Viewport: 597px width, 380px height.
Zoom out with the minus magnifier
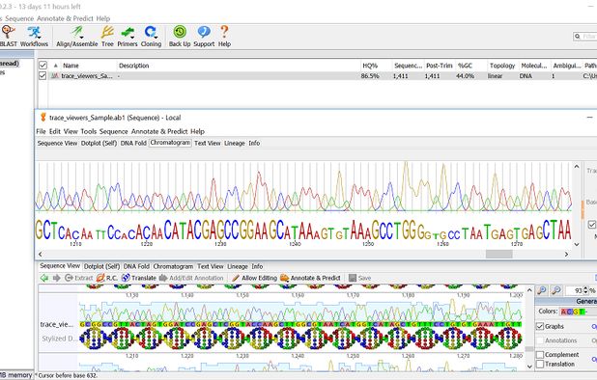coord(555,290)
